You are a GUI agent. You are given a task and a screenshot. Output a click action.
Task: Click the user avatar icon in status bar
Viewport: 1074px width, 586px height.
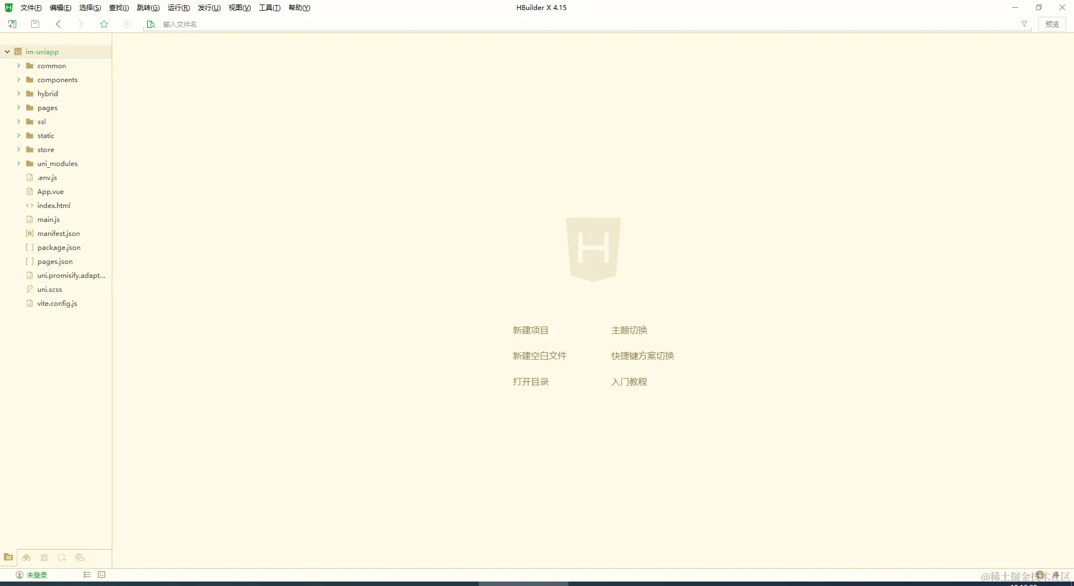click(20, 575)
